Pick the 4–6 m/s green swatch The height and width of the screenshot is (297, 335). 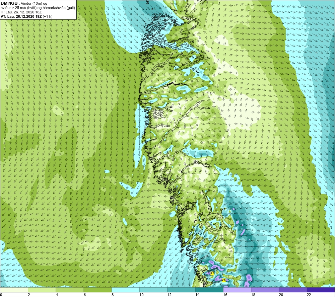70,290
